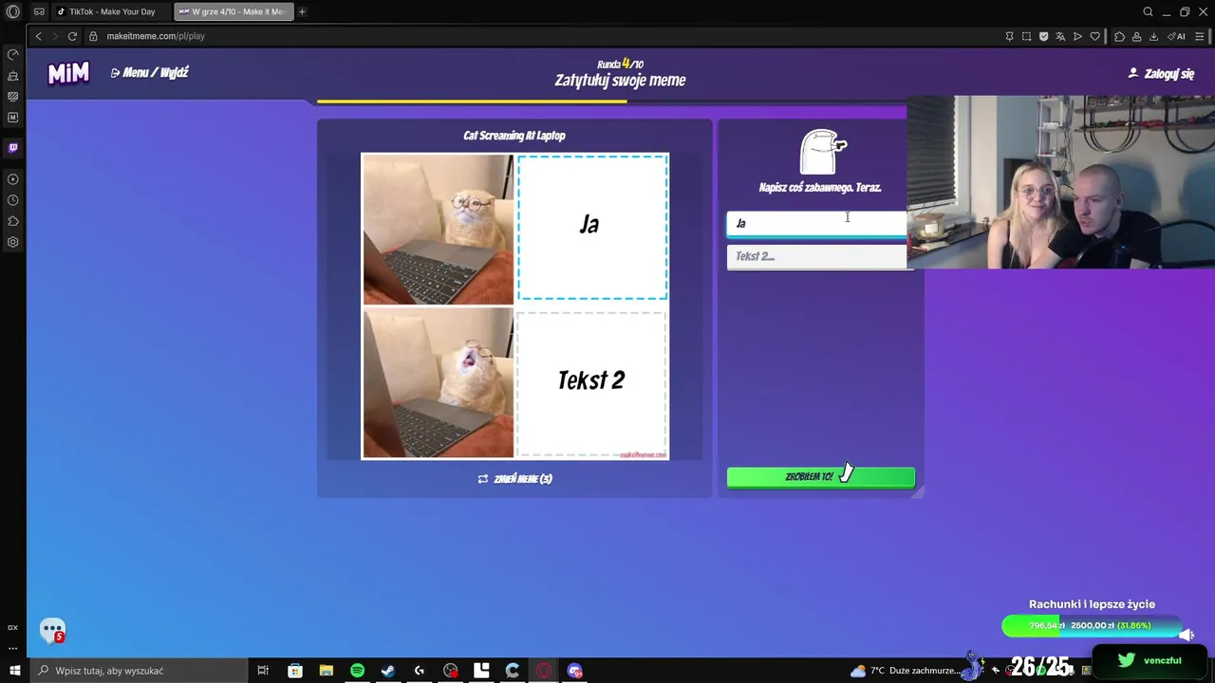The image size is (1215, 683).
Task: Open the striped GX Mods sidebar icon
Action: point(12,96)
